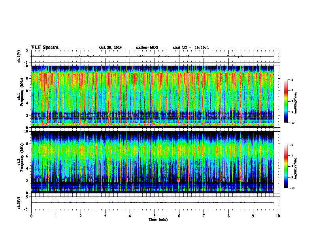
Task: Click the "-10" tick on ch.2 colorbar
Action: coord(292,188)
